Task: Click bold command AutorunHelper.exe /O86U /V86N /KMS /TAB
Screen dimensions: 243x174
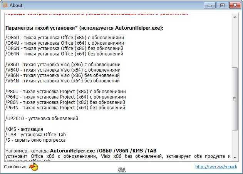Action: tap(103, 151)
